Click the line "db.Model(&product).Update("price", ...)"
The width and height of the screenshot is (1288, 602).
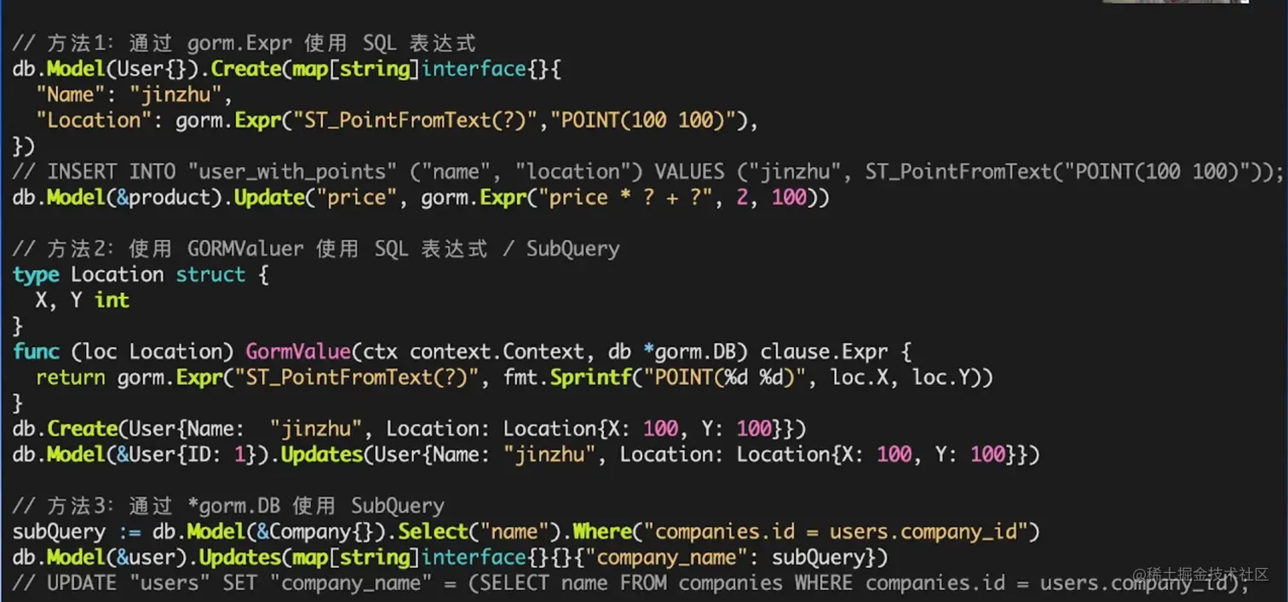coord(421,198)
